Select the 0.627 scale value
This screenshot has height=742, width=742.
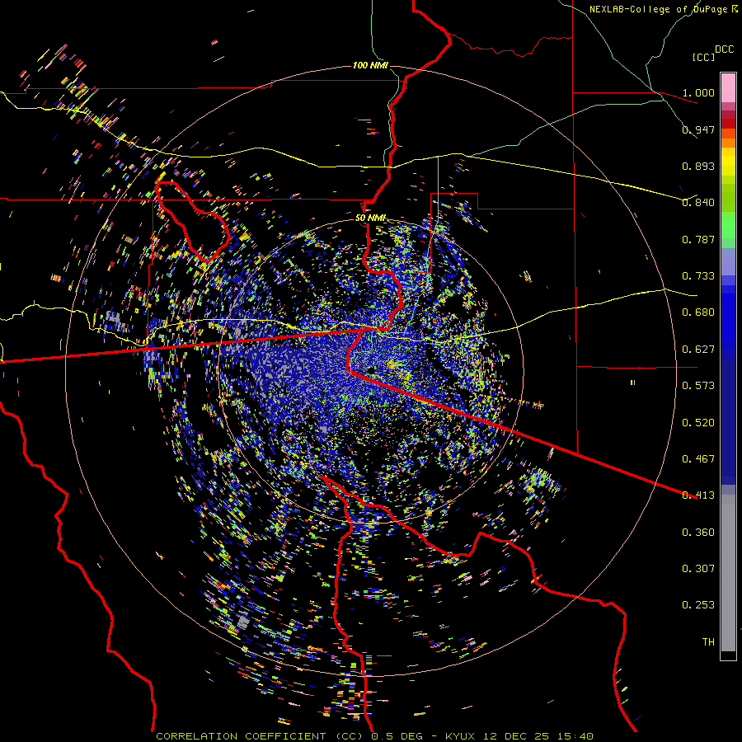[698, 350]
